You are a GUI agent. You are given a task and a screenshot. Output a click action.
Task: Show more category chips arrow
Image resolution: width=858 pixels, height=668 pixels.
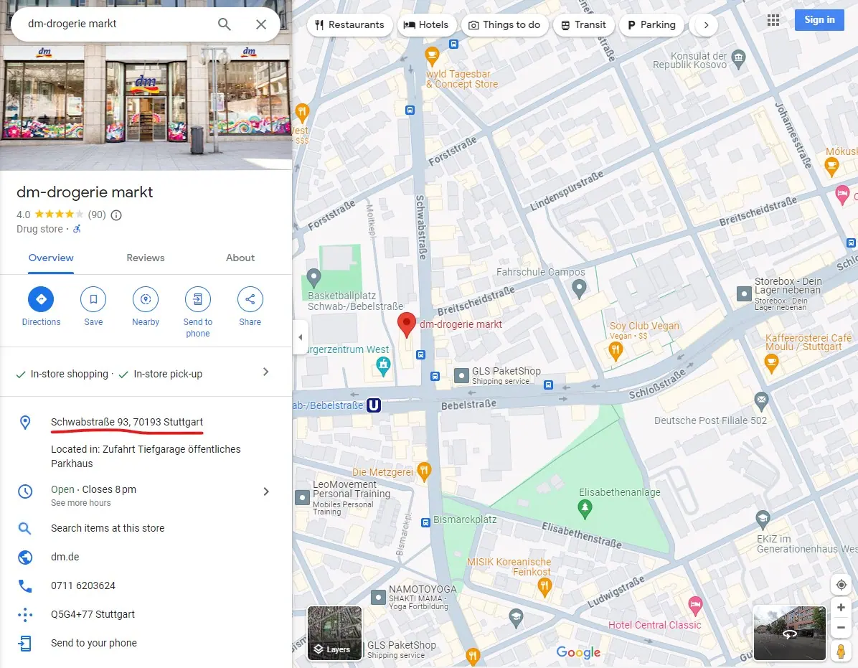[706, 24]
